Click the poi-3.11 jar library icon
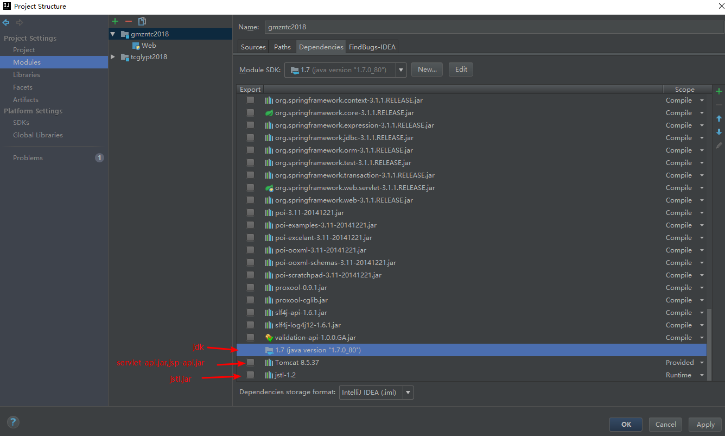The image size is (725, 436). pyautogui.click(x=269, y=213)
